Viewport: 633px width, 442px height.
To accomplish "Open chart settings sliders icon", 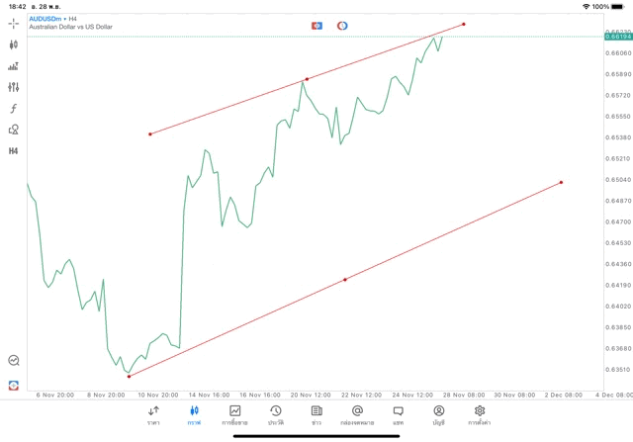I will point(14,87).
